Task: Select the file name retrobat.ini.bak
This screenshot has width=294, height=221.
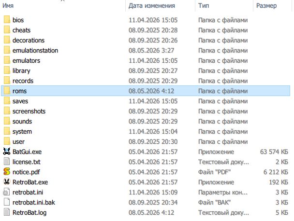Action: [34, 202]
